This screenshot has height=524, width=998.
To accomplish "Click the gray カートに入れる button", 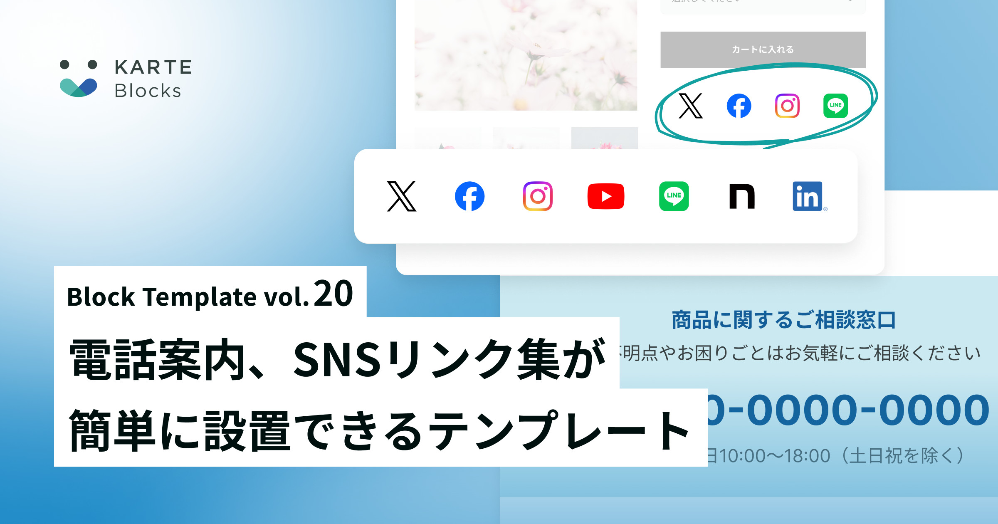I will pyautogui.click(x=763, y=49).
